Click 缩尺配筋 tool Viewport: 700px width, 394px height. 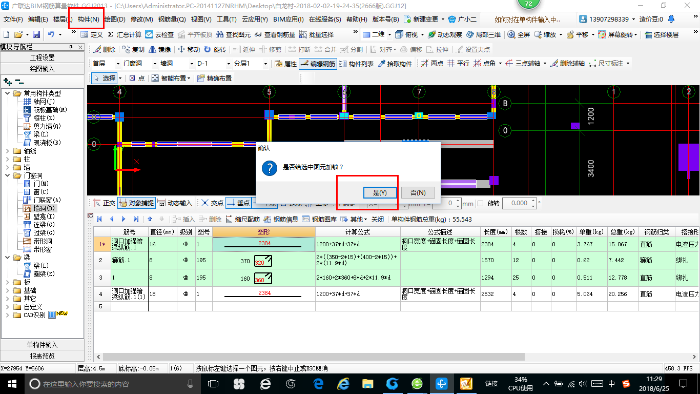(x=242, y=219)
